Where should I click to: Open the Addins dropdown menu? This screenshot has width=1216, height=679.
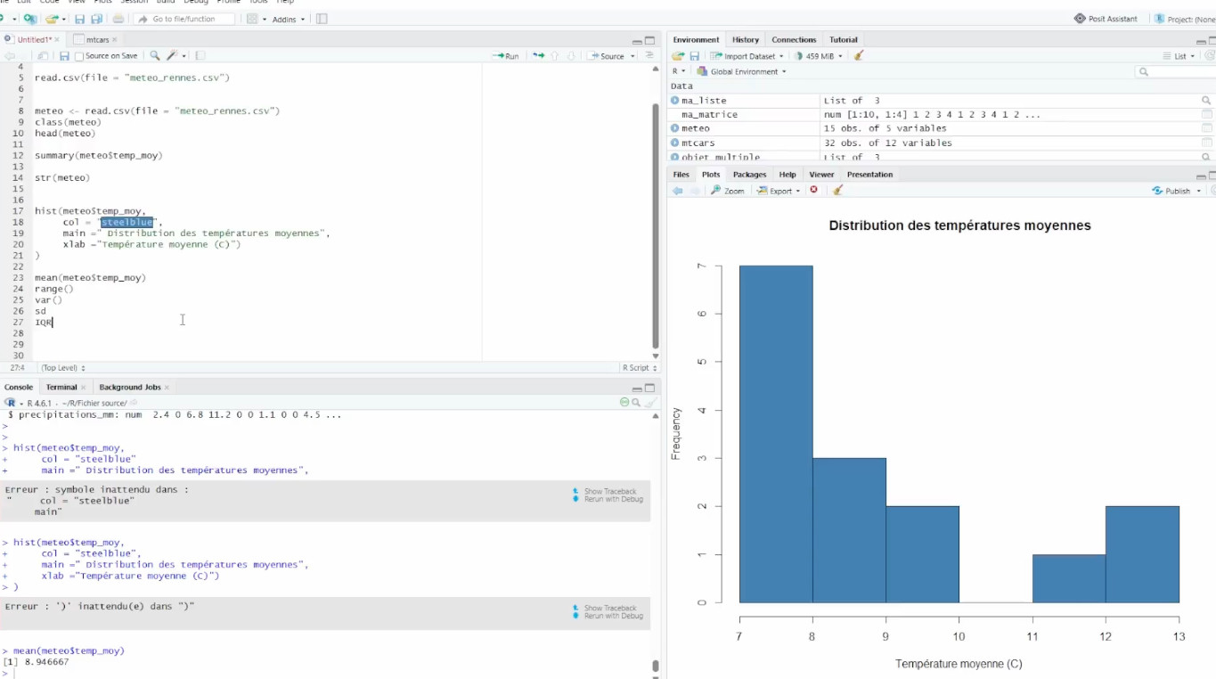pyautogui.click(x=288, y=19)
